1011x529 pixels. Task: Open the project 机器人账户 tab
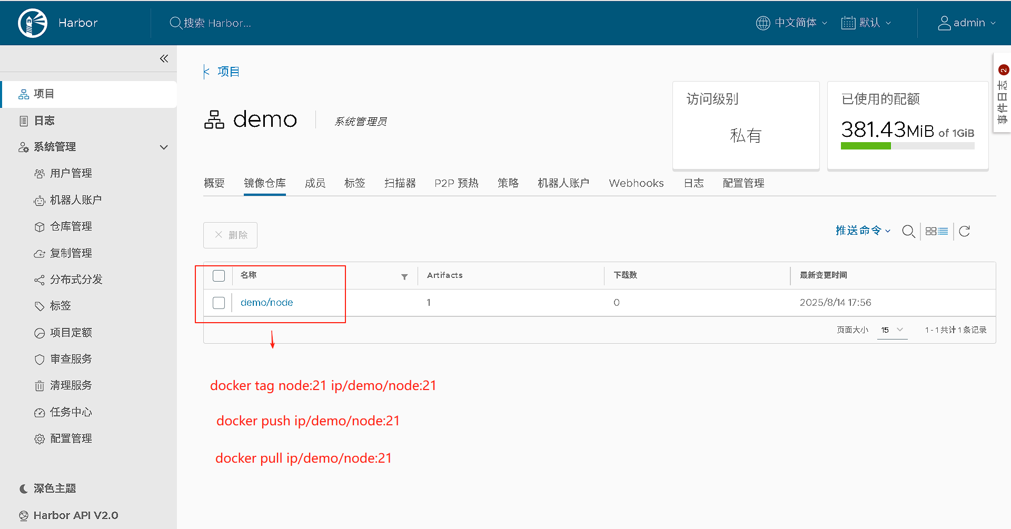pyautogui.click(x=563, y=183)
